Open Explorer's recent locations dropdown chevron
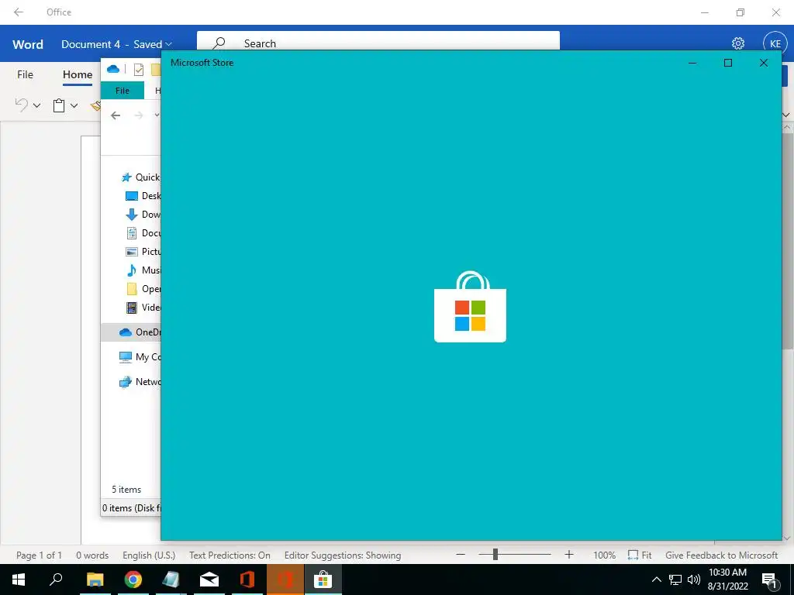This screenshot has width=794, height=595. [157, 115]
